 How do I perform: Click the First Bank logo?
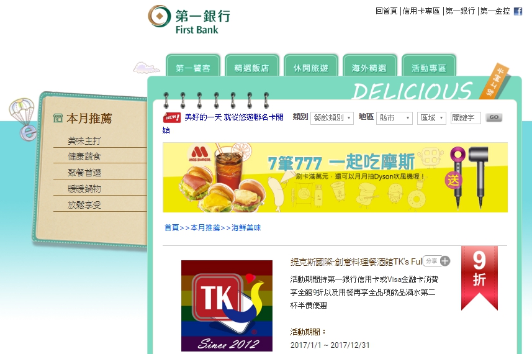point(189,20)
